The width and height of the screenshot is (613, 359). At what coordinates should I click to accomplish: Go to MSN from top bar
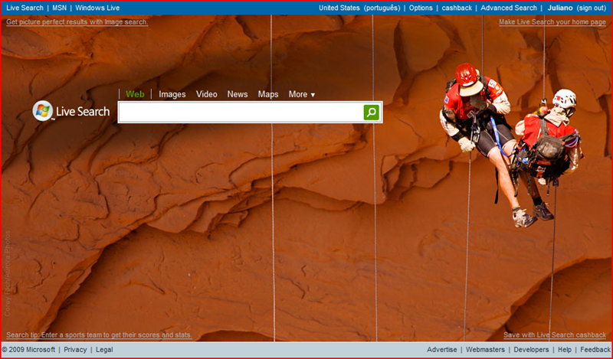[60, 8]
